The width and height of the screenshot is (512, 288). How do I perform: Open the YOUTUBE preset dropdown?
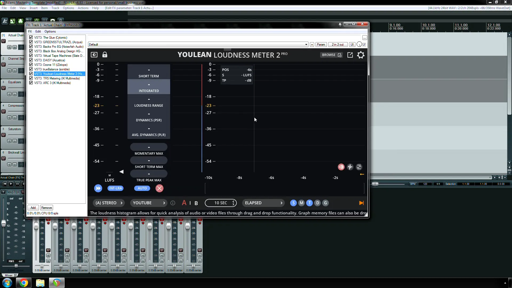[x=149, y=203]
